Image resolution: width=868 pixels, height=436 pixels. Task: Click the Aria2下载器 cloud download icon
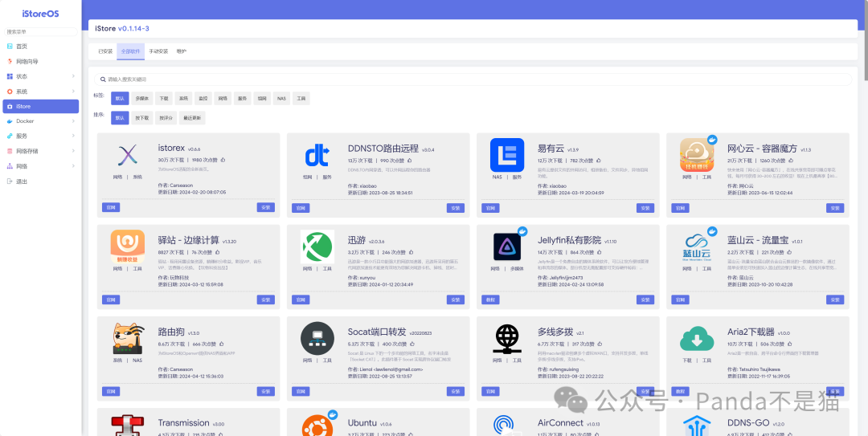[697, 339]
